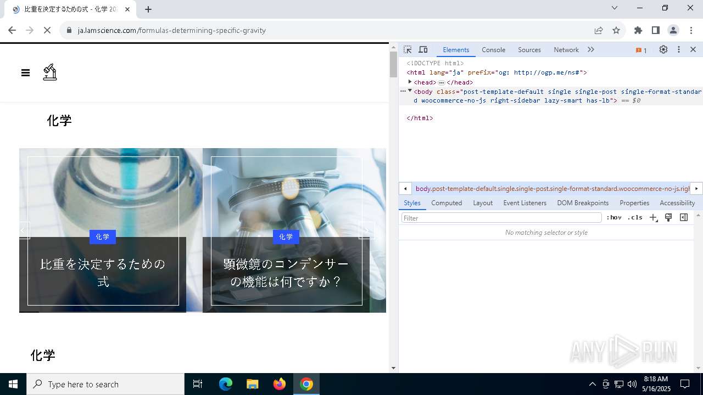Bookmark this tab star
The height and width of the screenshot is (395, 703).
(x=616, y=30)
